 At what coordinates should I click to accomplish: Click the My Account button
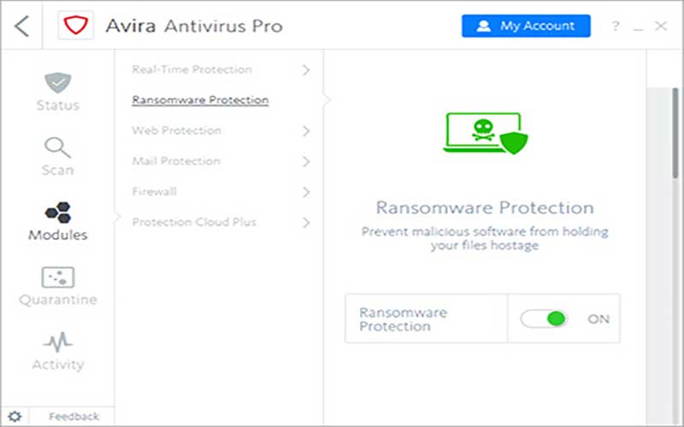click(526, 26)
